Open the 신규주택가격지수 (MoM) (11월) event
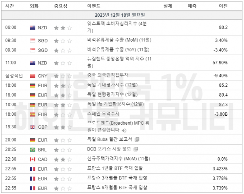244x194 pixels. [119, 159]
